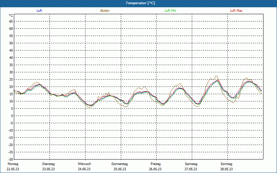This screenshot has height=173, width=277.
Task: Click the 25.05.23 date label
Action: 120,169
